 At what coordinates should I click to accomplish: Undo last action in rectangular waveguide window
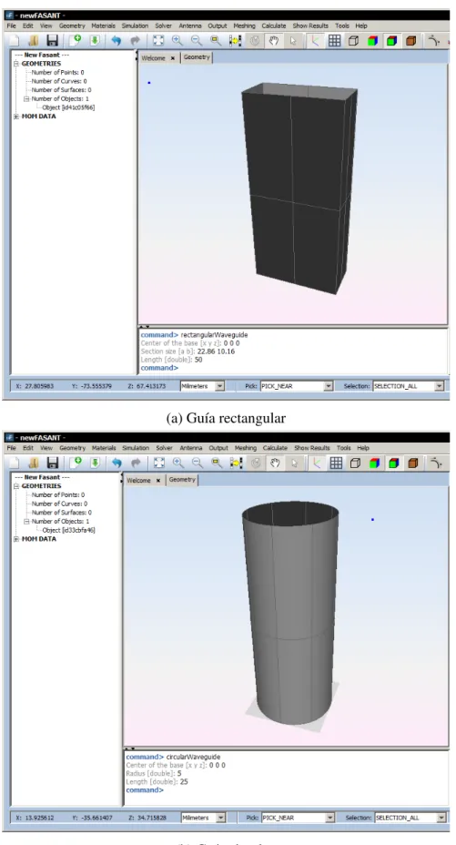pos(117,40)
